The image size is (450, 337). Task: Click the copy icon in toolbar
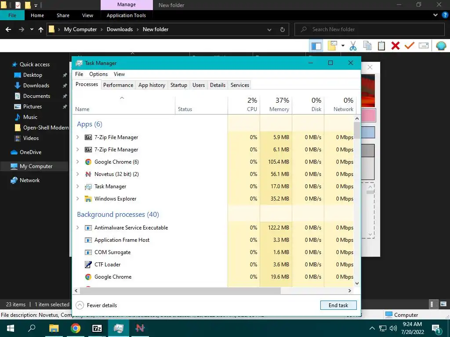pos(367,46)
